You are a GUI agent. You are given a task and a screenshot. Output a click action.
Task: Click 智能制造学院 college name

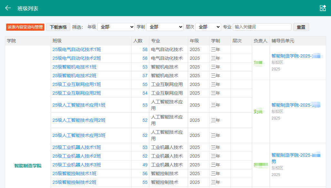[28, 166]
